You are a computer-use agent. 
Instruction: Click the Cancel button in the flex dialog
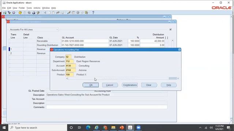click(110, 85)
